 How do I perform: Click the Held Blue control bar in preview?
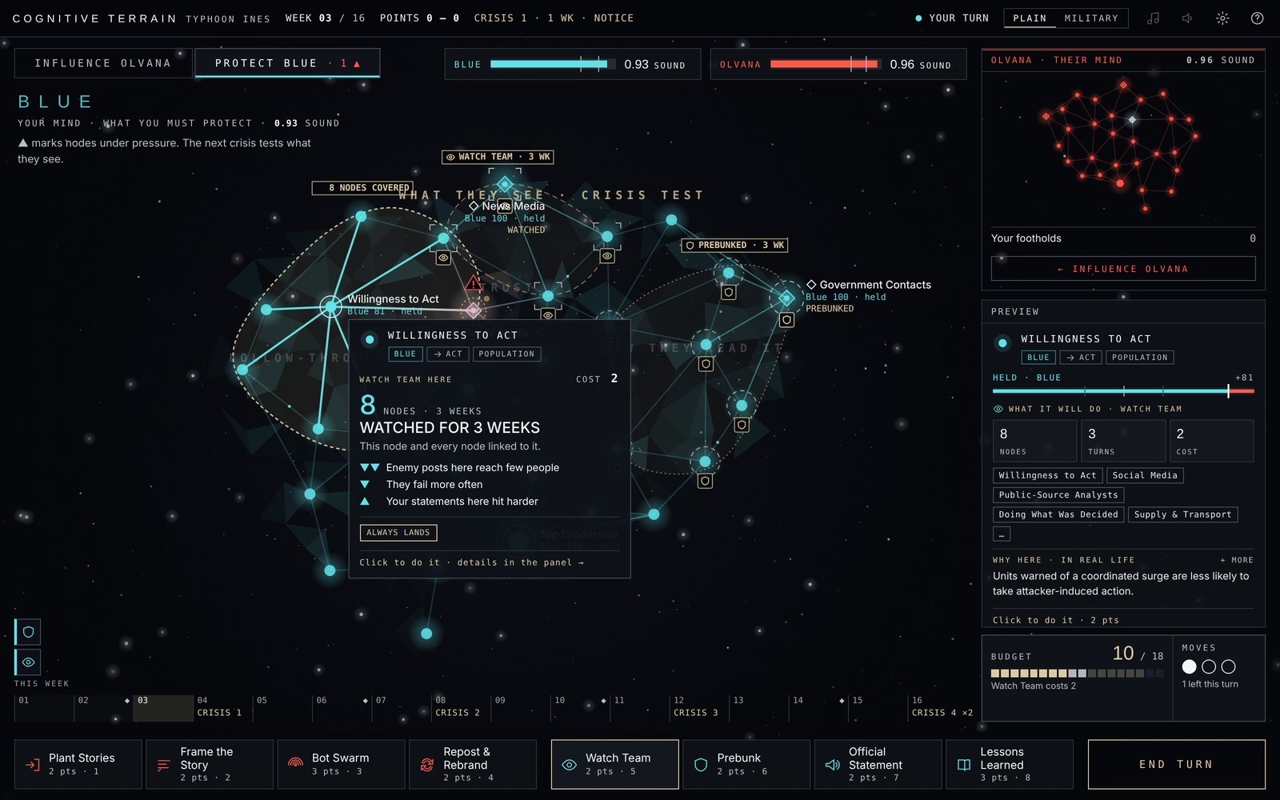pos(1123,391)
